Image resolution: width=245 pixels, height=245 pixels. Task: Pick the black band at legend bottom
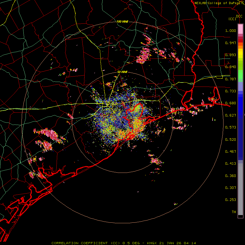(x=240, y=216)
